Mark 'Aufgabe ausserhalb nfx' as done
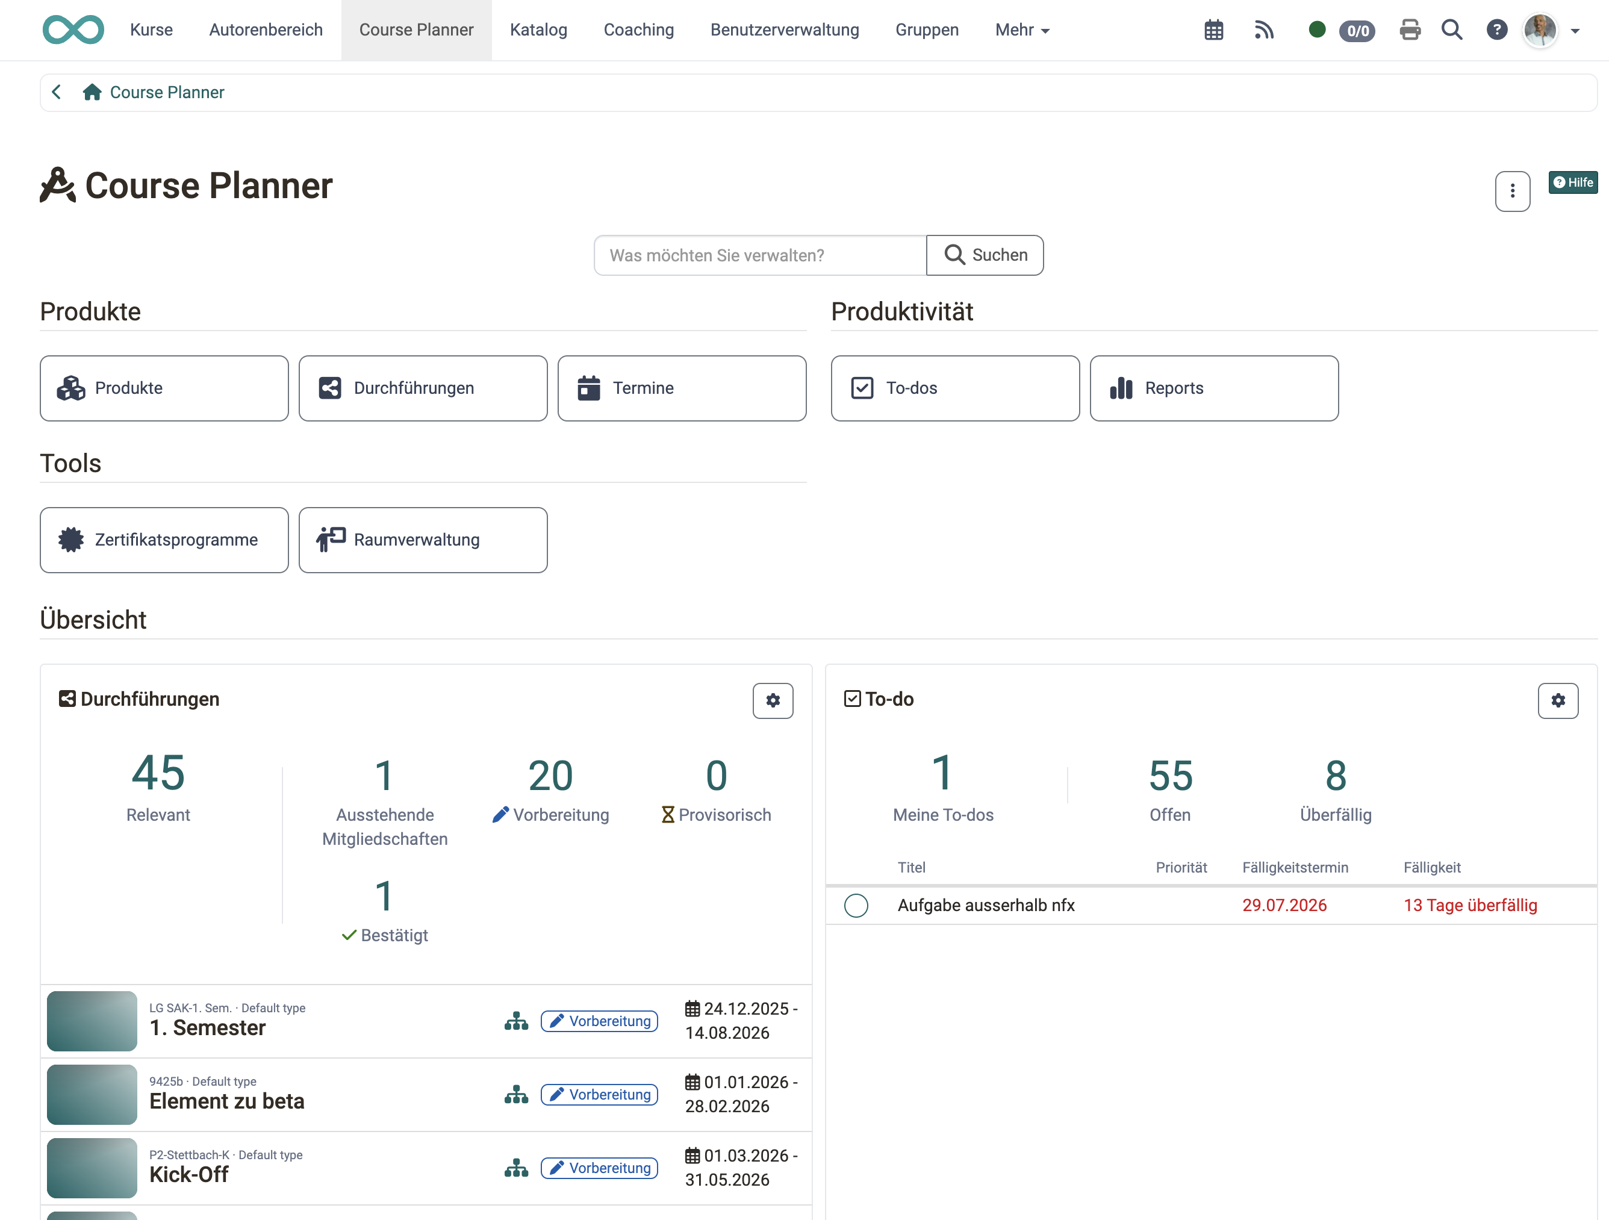The width and height of the screenshot is (1609, 1220). point(856,906)
